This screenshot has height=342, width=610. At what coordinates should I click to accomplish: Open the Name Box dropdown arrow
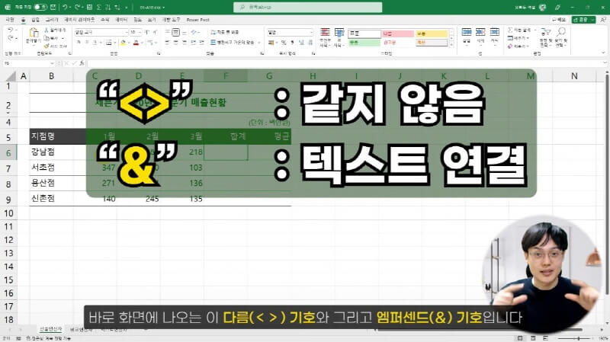pos(52,63)
